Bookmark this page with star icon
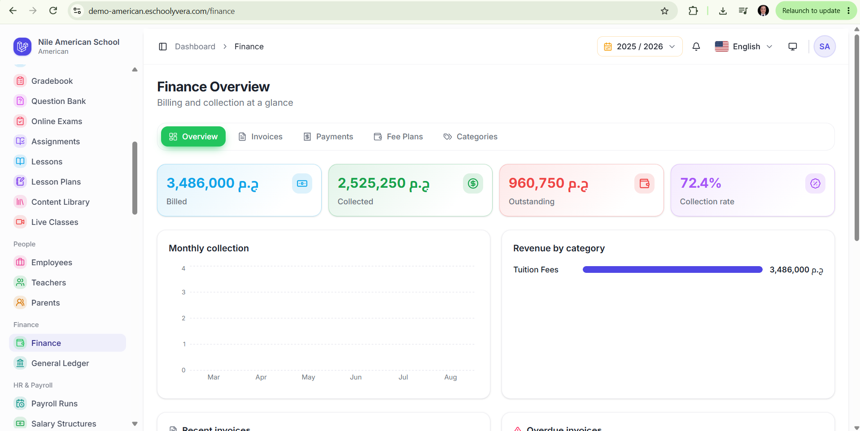860x431 pixels. click(x=664, y=11)
